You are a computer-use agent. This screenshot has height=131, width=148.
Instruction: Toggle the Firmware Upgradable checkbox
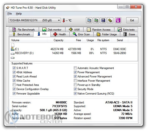[x=14, y=93]
